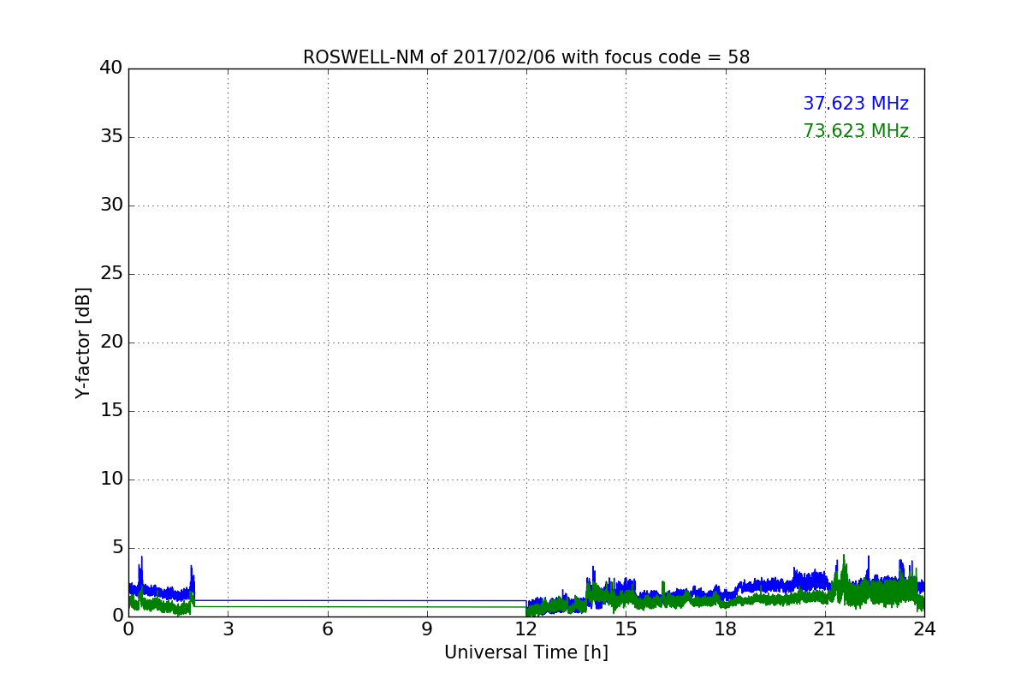
Task: Click the Universal Time [h] axis label
Action: pos(526,652)
